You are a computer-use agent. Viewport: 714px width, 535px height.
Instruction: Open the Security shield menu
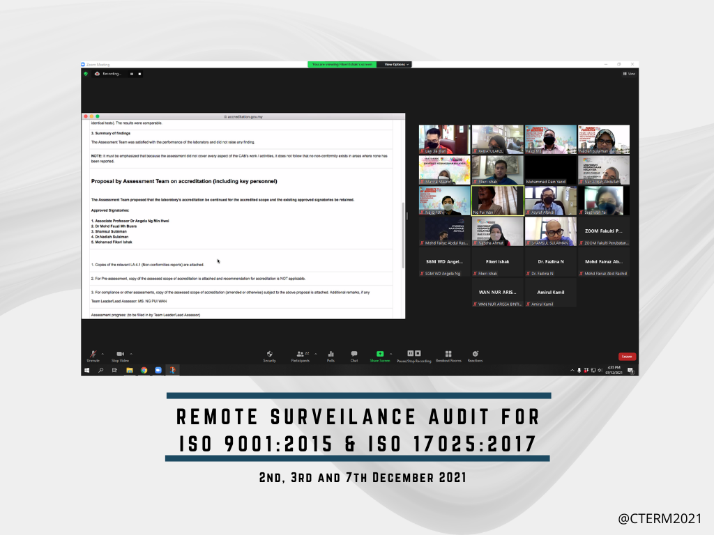[269, 355]
